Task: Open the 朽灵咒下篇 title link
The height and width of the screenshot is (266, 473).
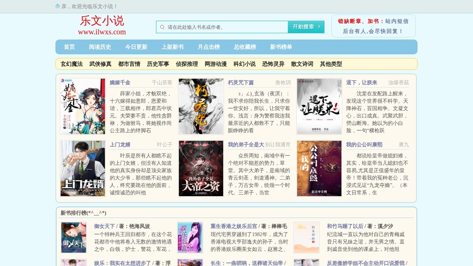Action: click(x=241, y=82)
